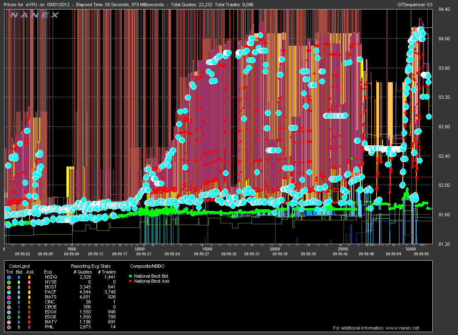The width and height of the screenshot is (458, 335).
Task: Select the EDGX exchange row label
Action: point(51,312)
